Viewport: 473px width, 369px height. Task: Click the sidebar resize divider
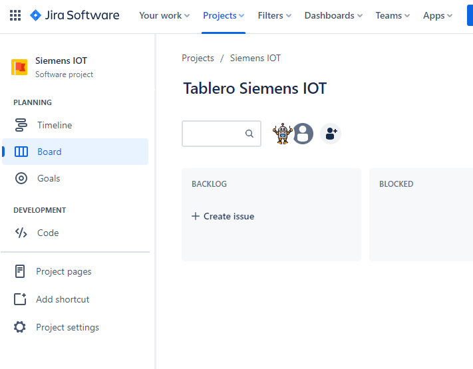[x=156, y=201]
